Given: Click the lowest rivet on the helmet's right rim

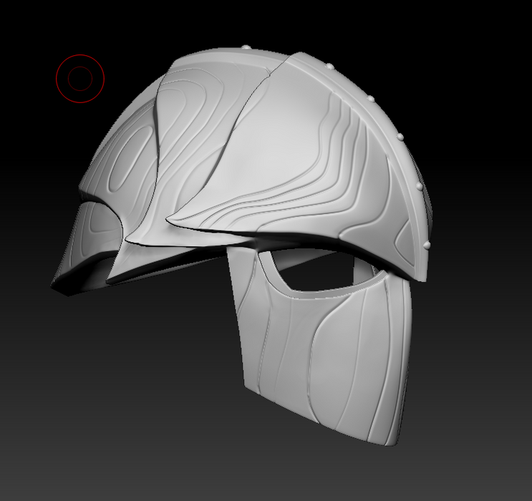Looking at the screenshot, I should coord(428,245).
